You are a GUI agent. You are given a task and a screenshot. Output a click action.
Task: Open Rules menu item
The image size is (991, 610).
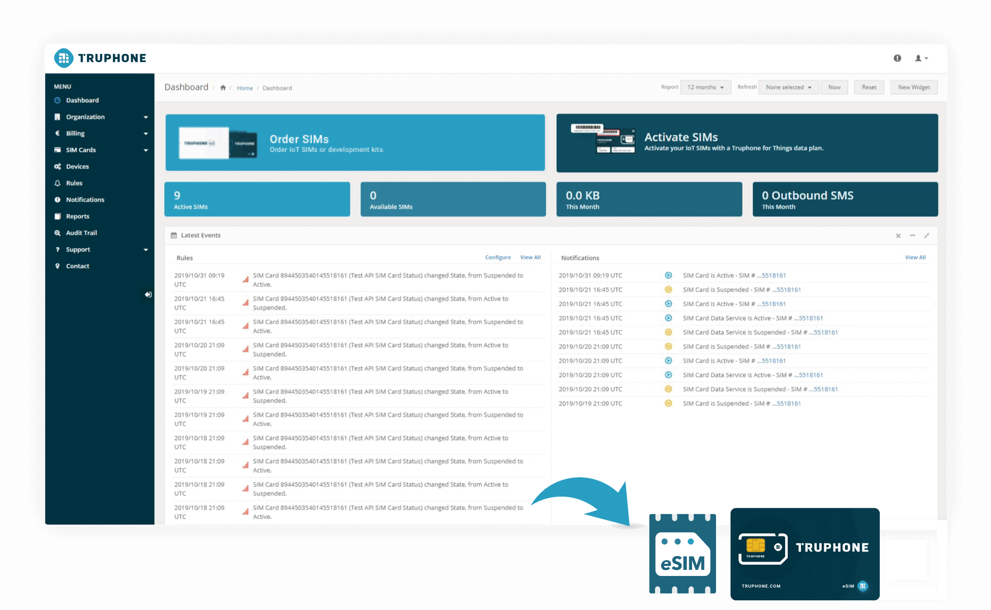[x=74, y=183]
